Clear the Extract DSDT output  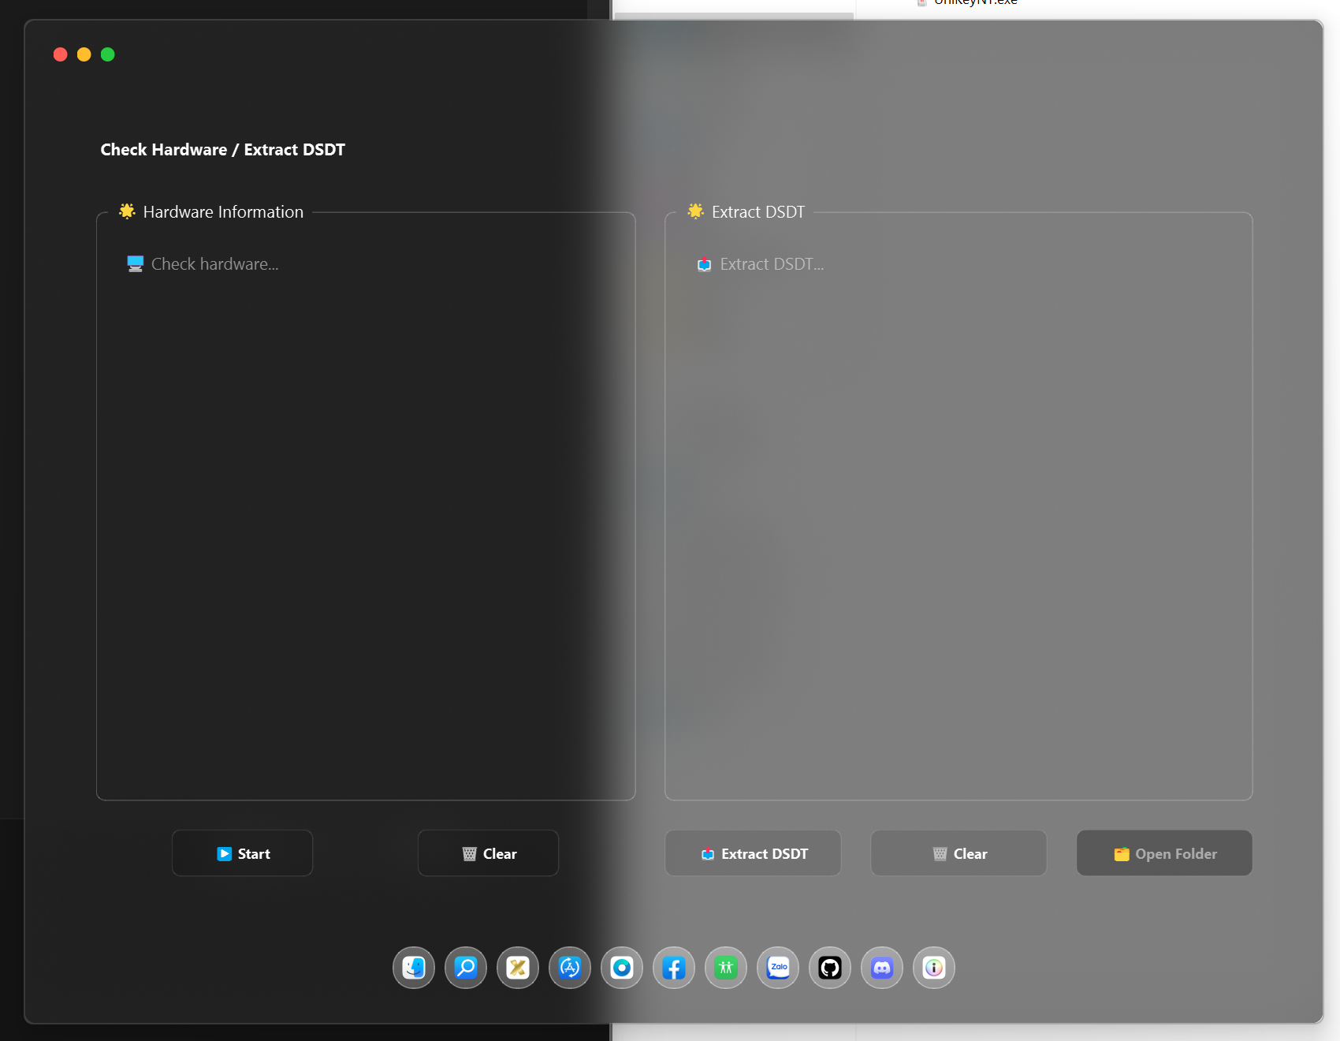(x=958, y=853)
